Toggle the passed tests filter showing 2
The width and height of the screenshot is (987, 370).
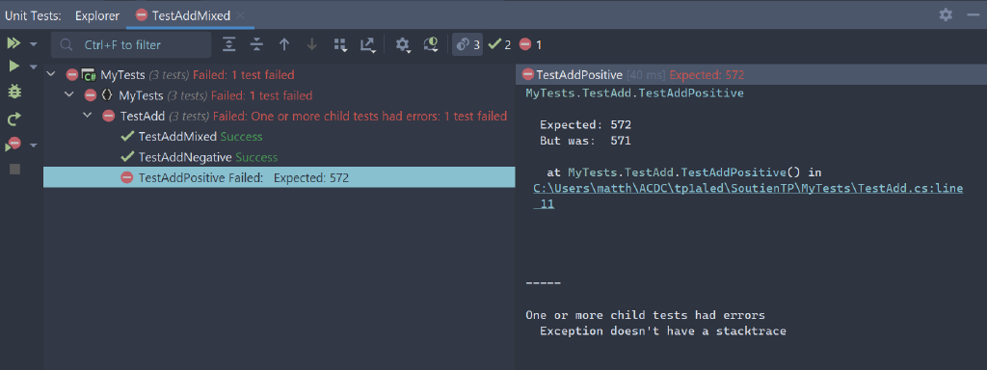click(x=500, y=44)
